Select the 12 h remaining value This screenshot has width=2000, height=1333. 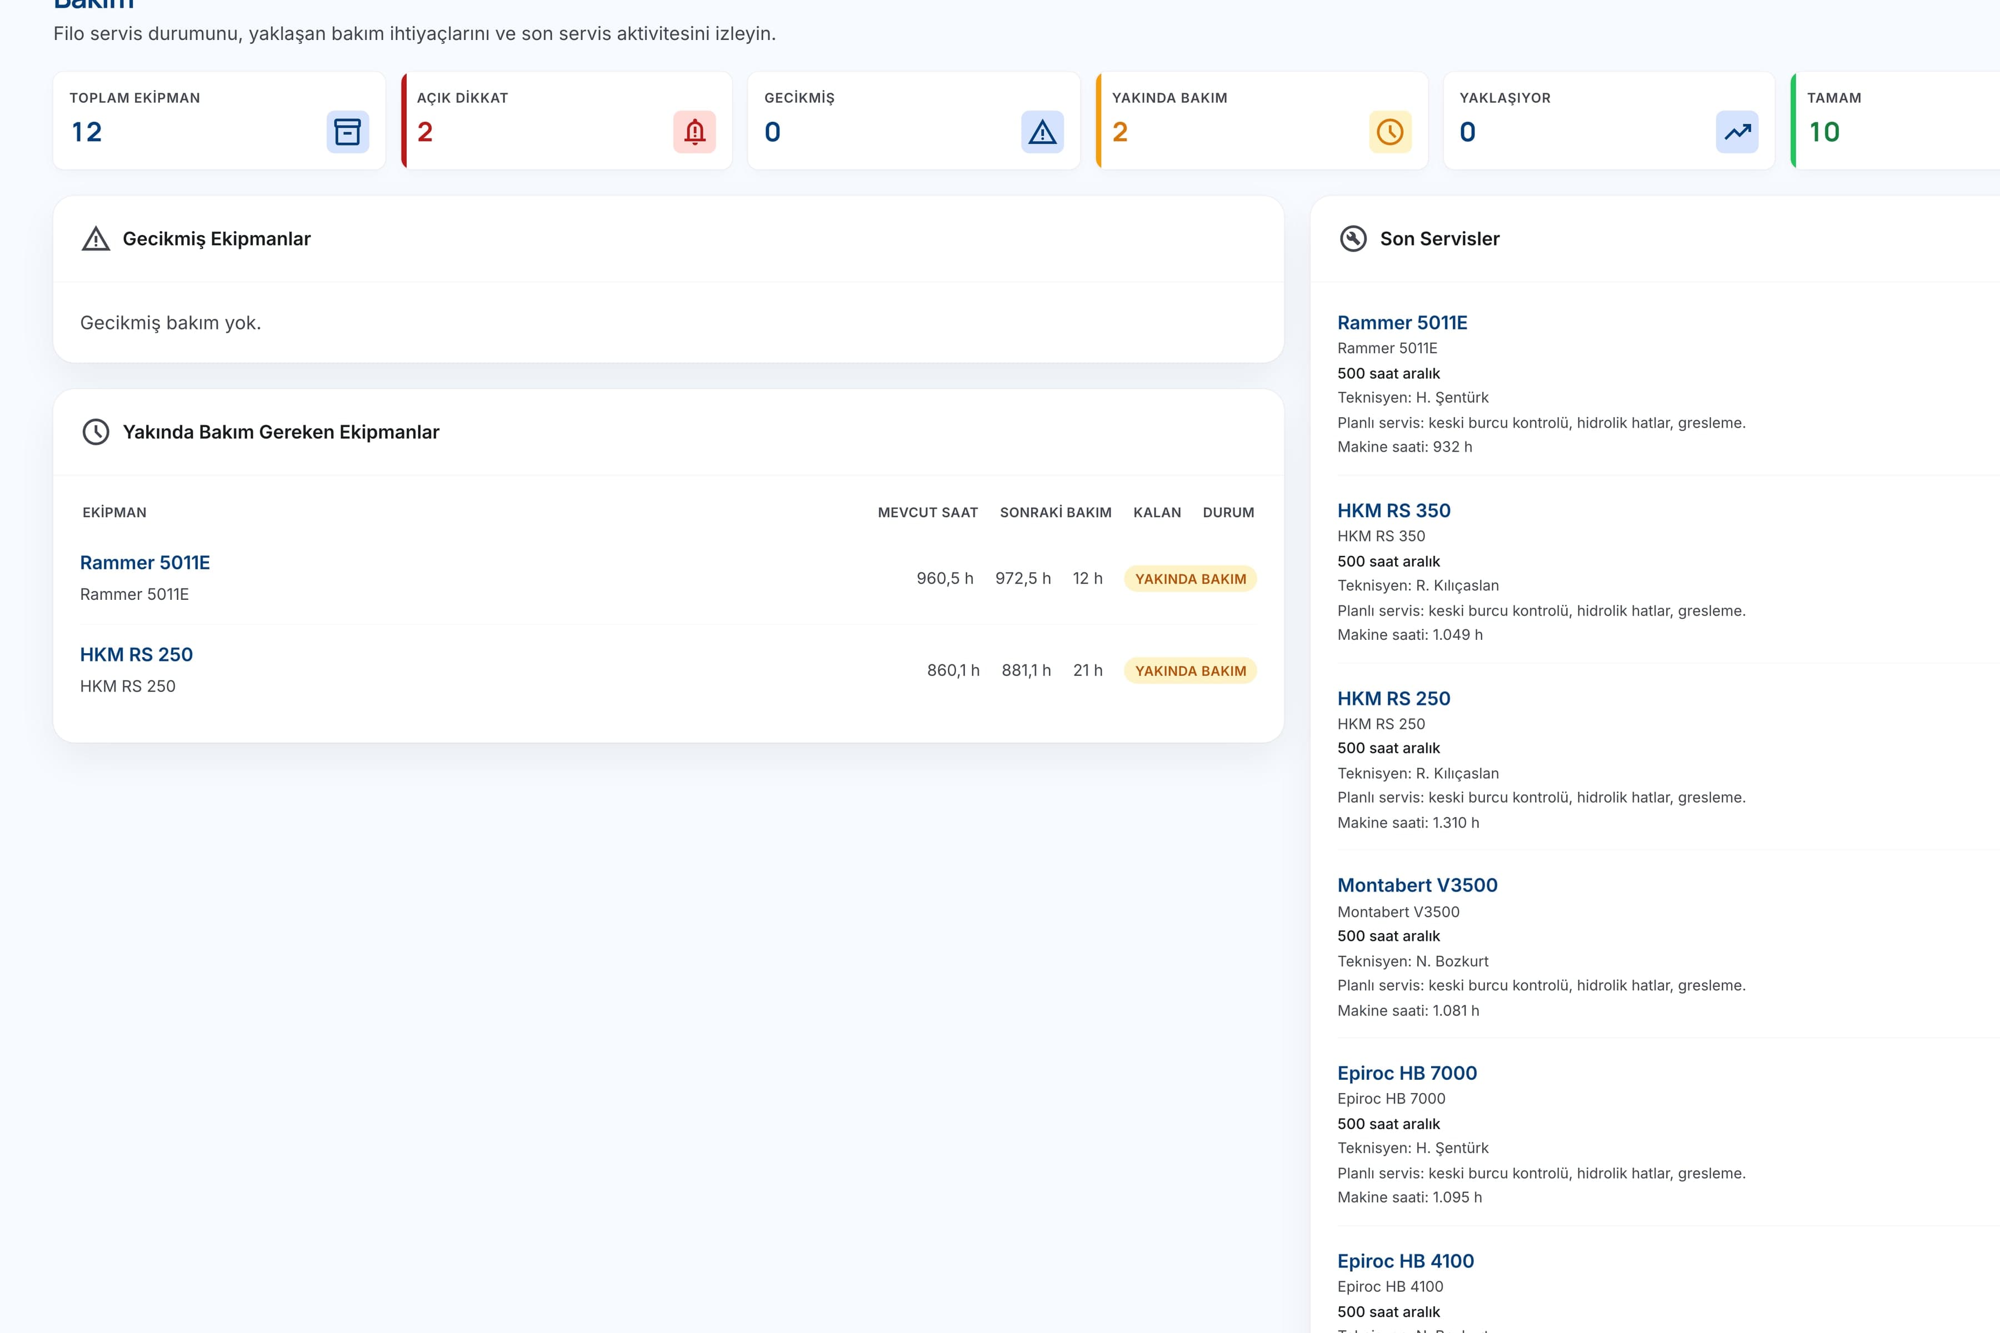point(1088,578)
